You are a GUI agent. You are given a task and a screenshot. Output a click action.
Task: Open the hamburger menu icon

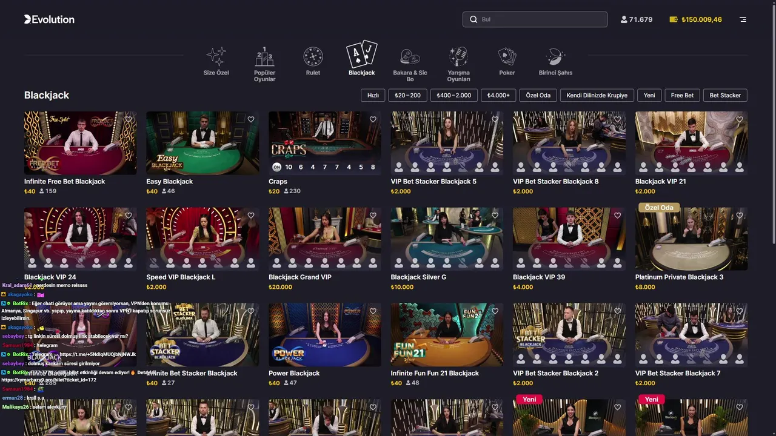click(x=743, y=19)
